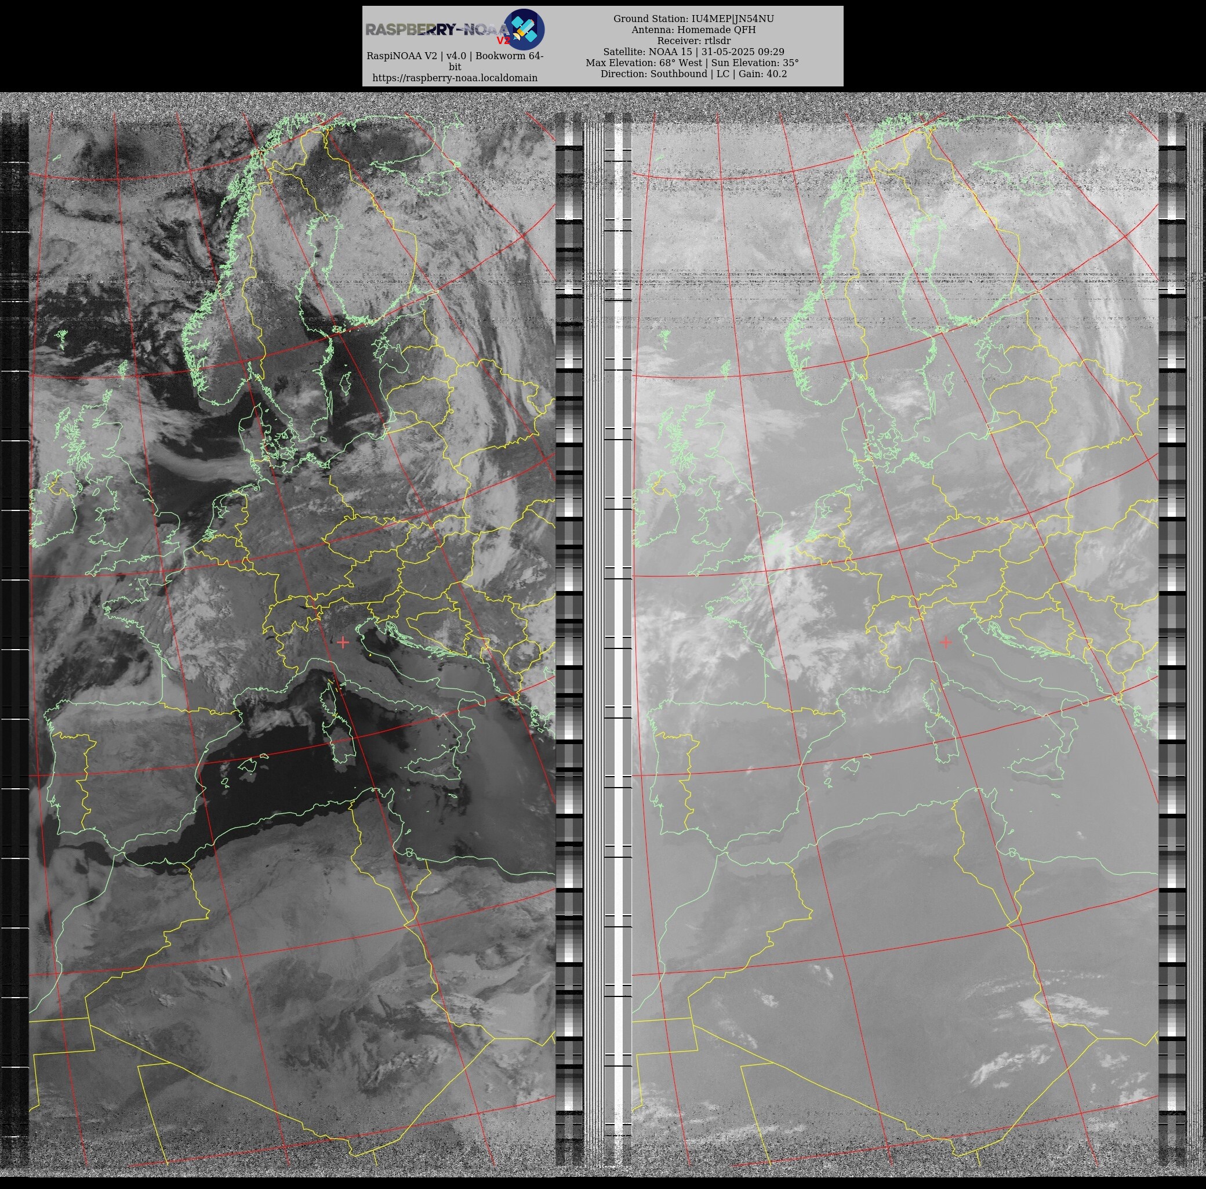Click the RASPBERRY-NOAA wordmark
Screen dimensions: 1206x1189
438,30
